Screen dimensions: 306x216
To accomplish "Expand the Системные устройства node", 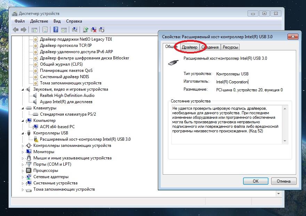I will [x=23, y=183].
